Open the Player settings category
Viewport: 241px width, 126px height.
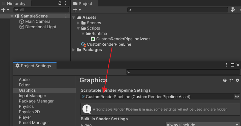(x=25, y=117)
